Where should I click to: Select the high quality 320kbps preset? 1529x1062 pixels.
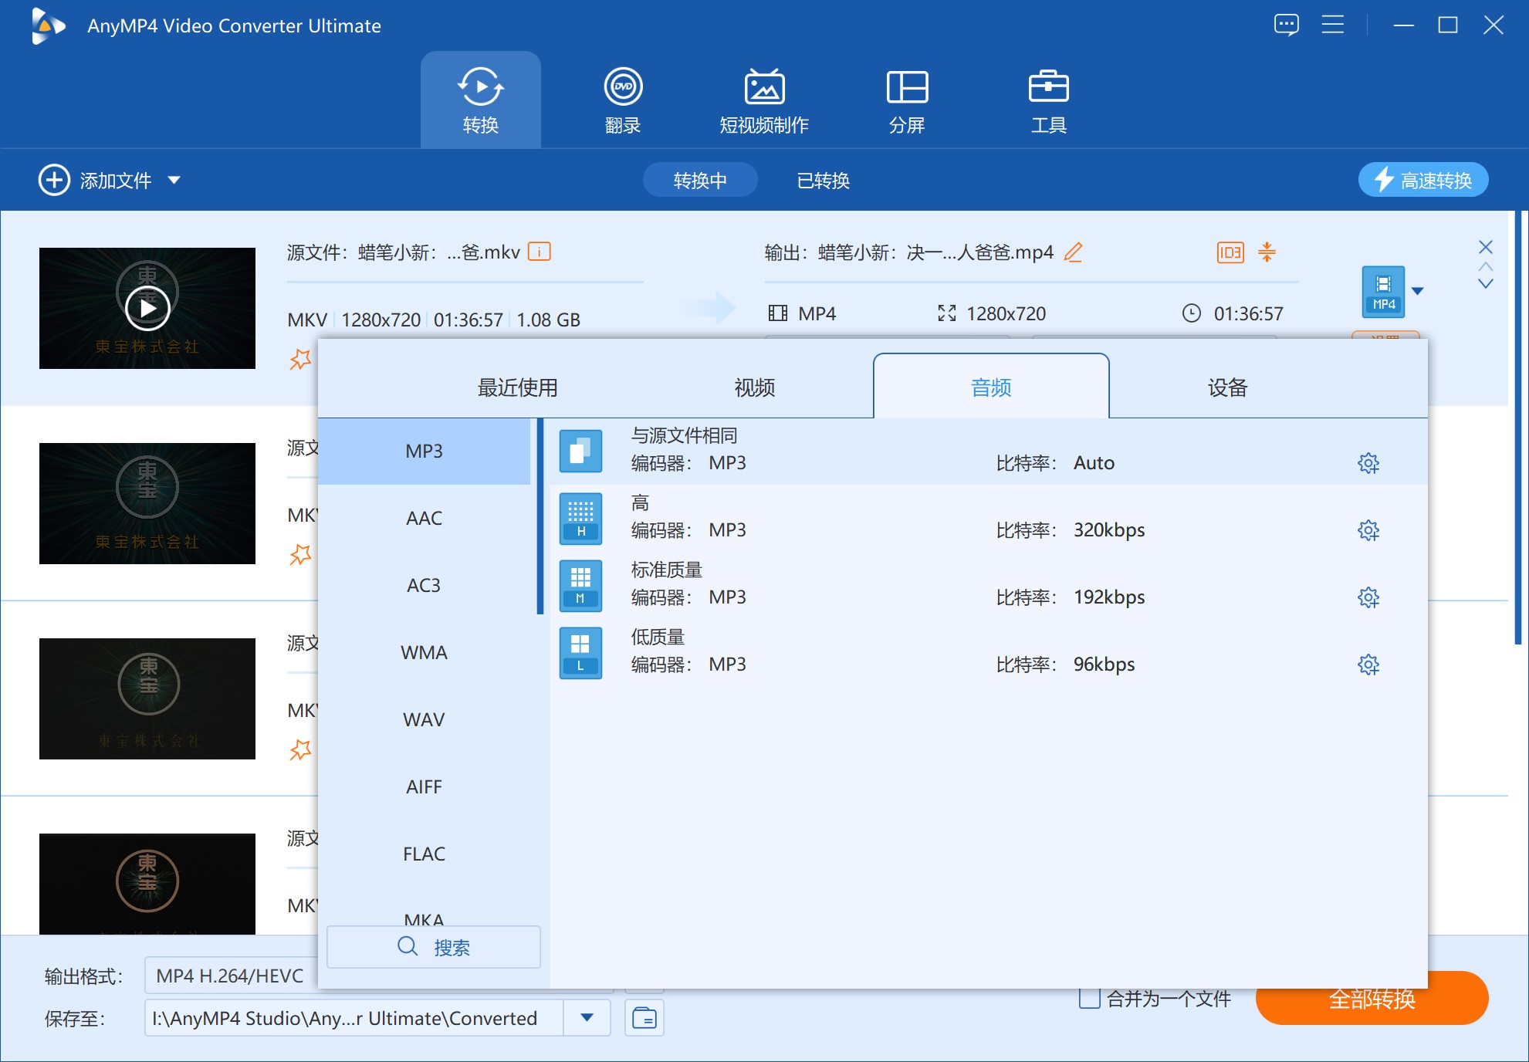pyautogui.click(x=988, y=518)
